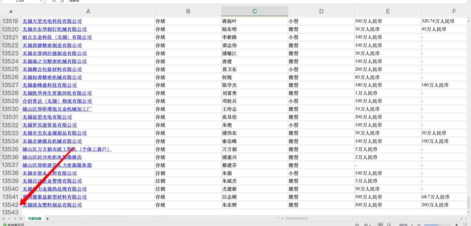The height and width of the screenshot is (226, 471).
Task: Toggle the eye protection mode icon
Action: coord(357,225)
